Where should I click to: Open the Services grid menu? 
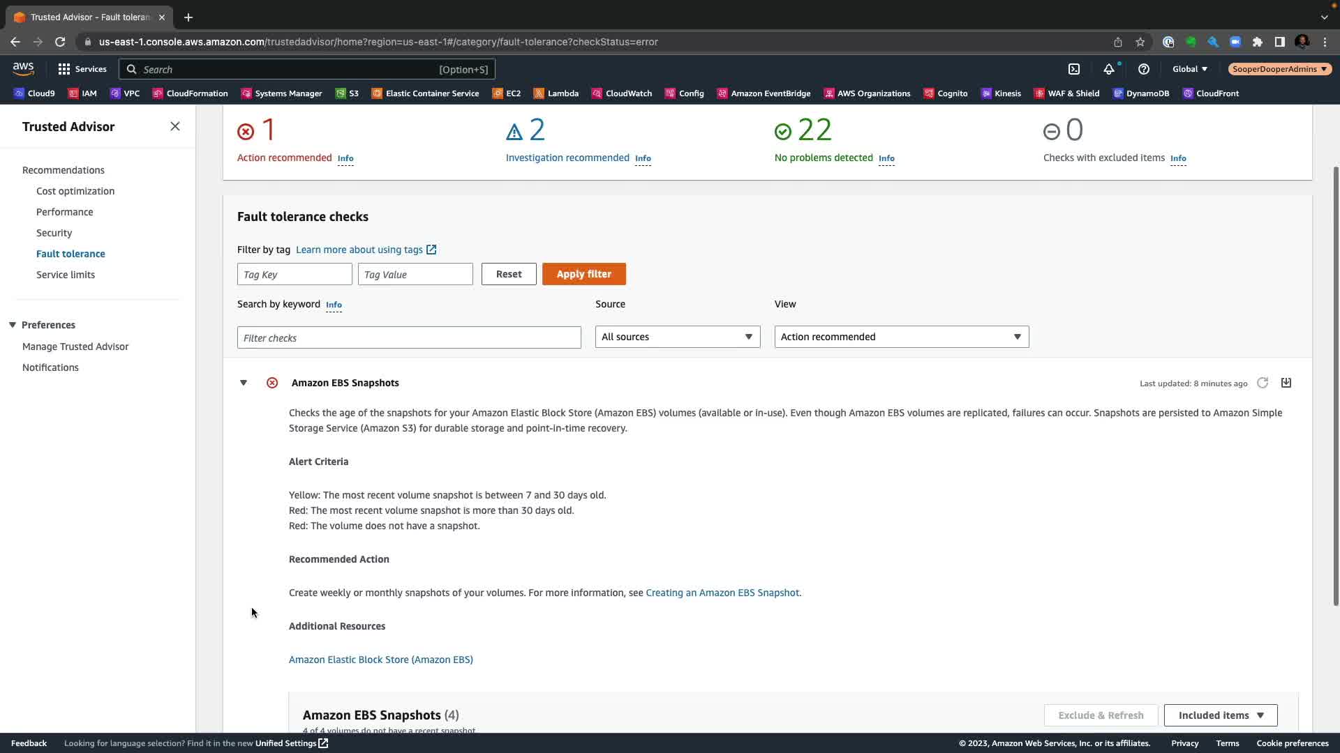tap(82, 69)
